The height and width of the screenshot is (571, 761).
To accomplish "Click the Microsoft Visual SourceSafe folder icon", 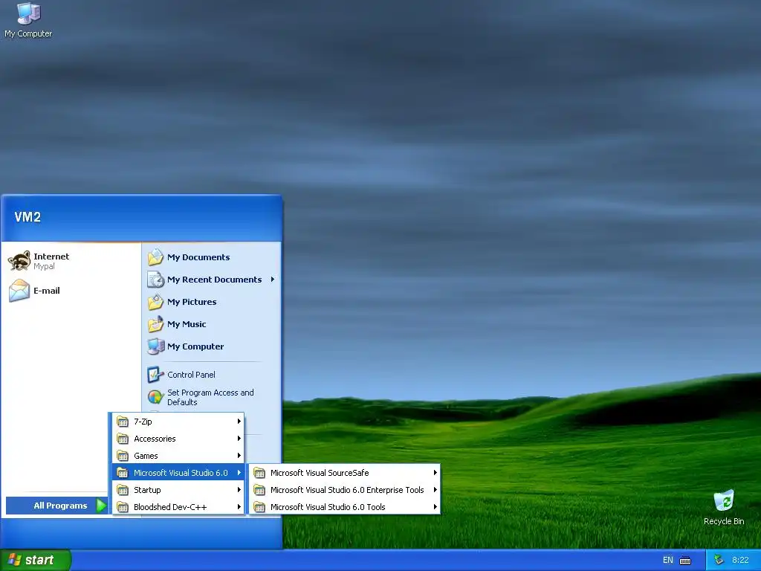I will coord(259,472).
